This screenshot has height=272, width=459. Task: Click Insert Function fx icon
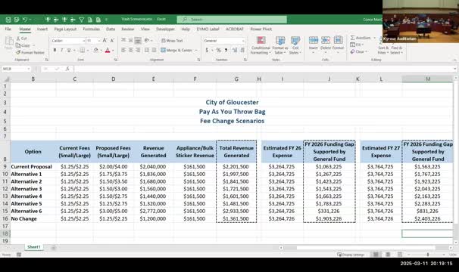67,69
